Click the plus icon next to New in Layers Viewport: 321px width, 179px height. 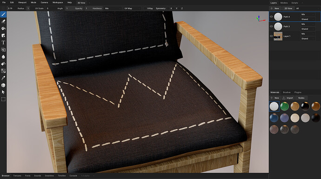point(272,8)
